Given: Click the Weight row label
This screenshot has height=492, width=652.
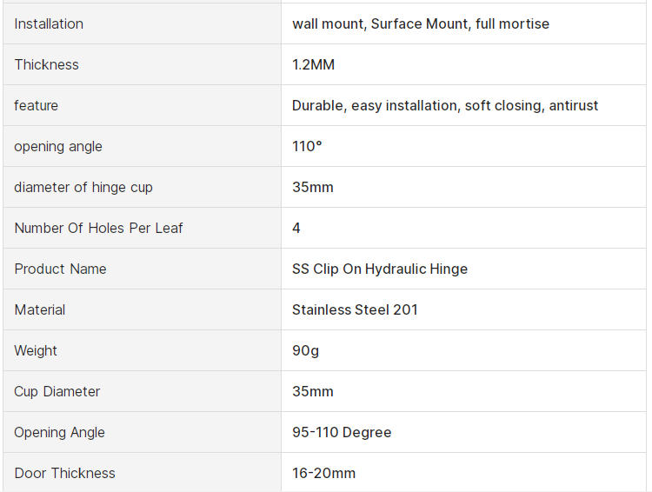Looking at the screenshot, I should tap(36, 350).
